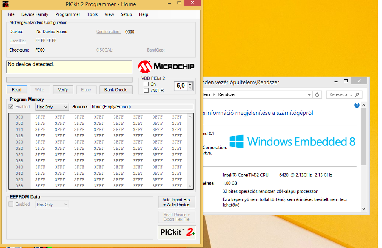The height and width of the screenshot is (248, 382).
Task: Click the Read button
Action: tap(17, 90)
